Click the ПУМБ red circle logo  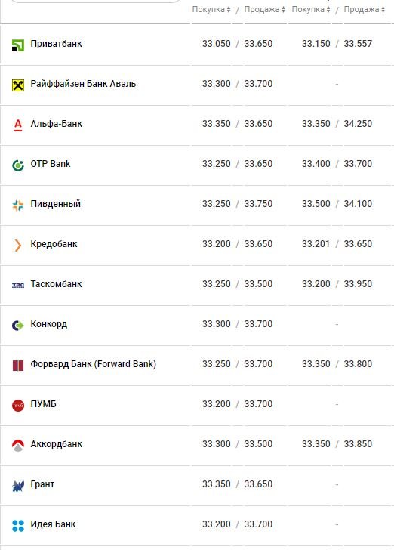coord(18,406)
